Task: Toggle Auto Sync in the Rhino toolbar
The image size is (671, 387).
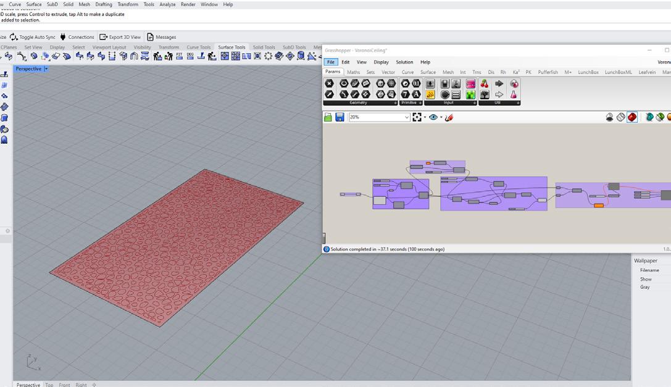Action: tap(33, 37)
